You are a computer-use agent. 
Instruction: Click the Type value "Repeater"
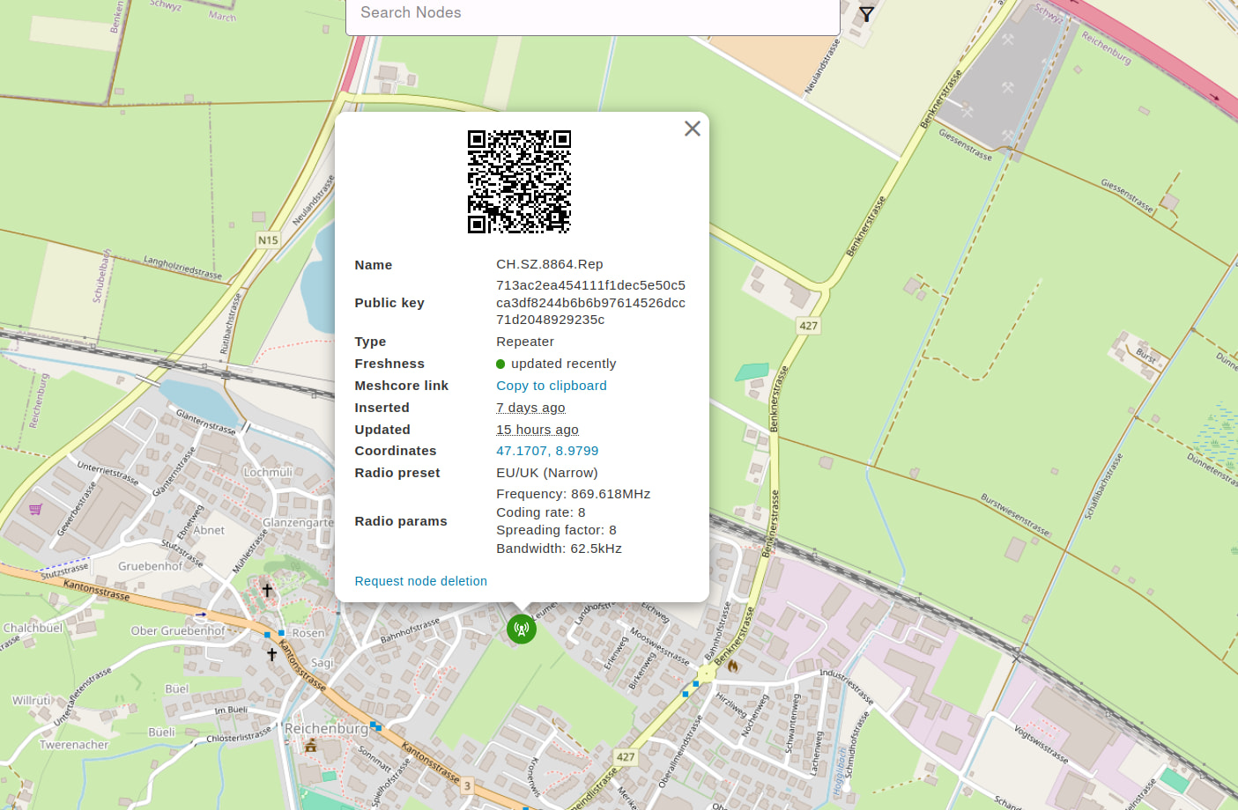525,342
